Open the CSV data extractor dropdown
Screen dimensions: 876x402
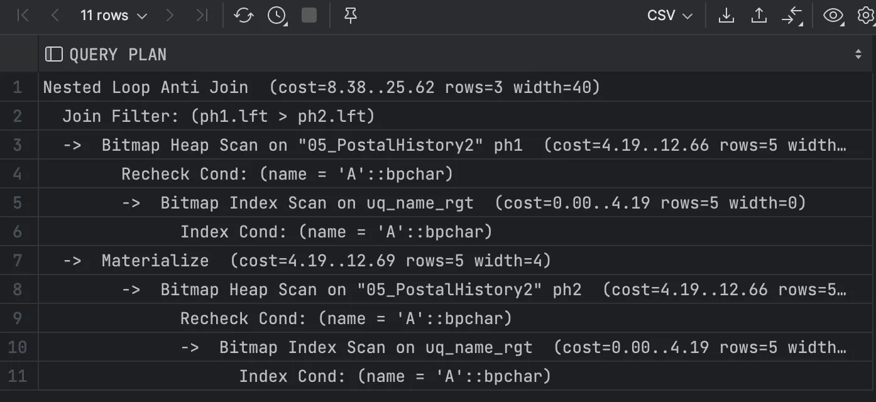(670, 16)
